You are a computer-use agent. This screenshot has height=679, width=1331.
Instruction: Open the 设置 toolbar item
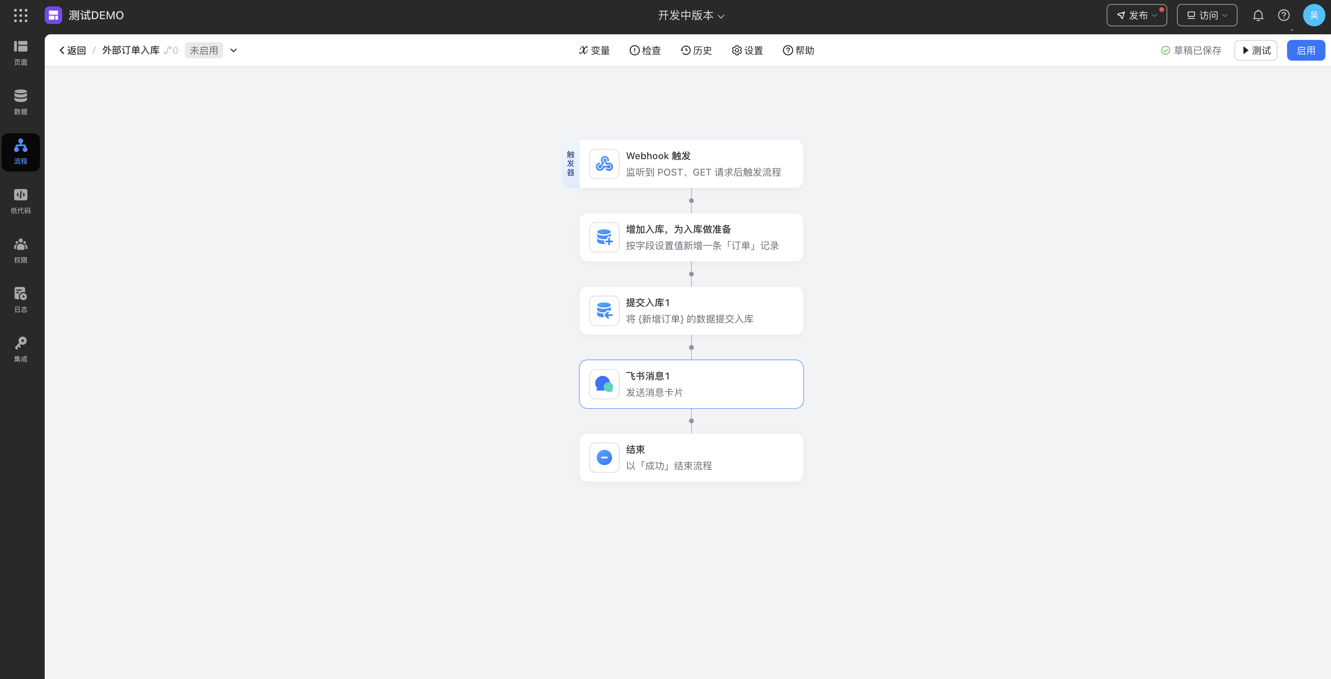747,51
